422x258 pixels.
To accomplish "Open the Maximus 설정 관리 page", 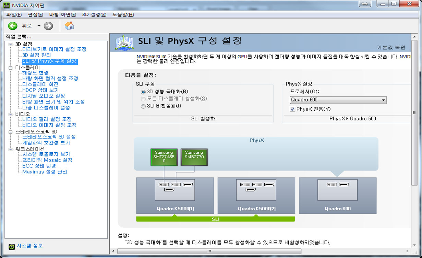I will (45, 172).
